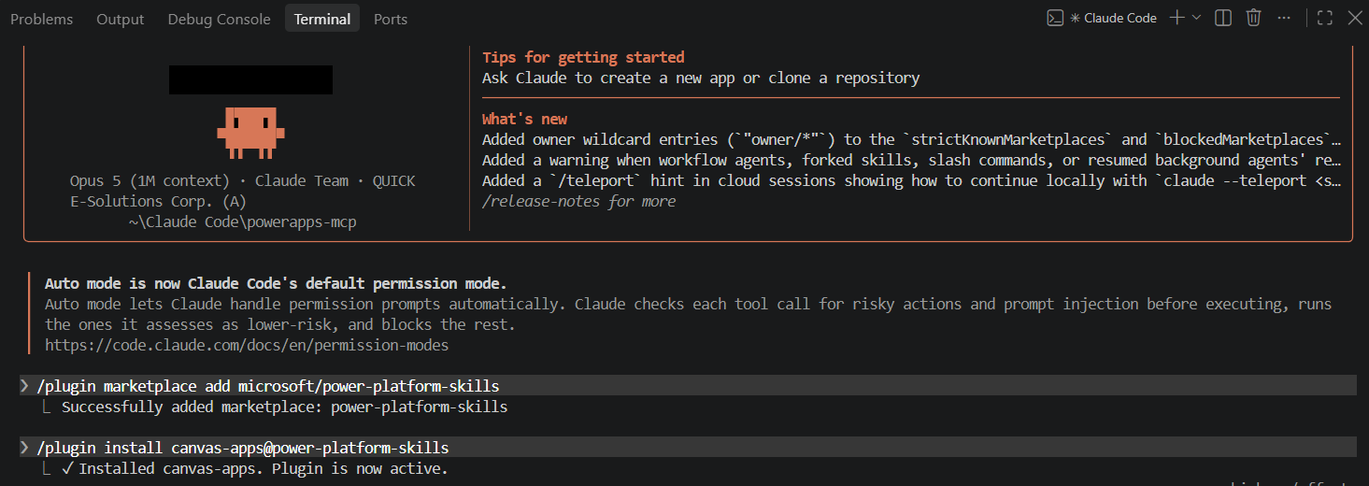Click the '/plugin marketplace add microsoft/power-platform-skills' command line
Viewport: 1369px width, 486px height.
tap(687, 386)
